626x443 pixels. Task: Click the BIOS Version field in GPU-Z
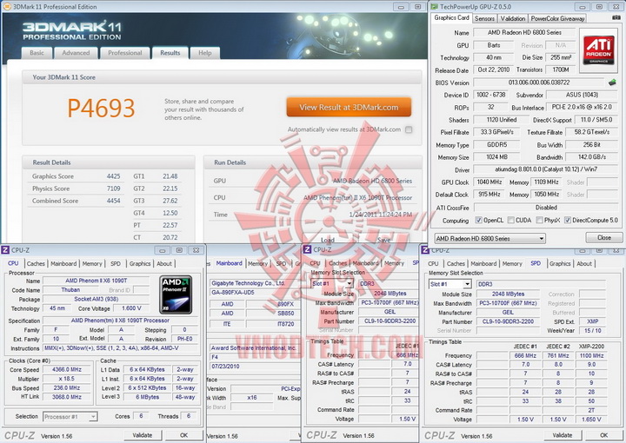[538, 83]
